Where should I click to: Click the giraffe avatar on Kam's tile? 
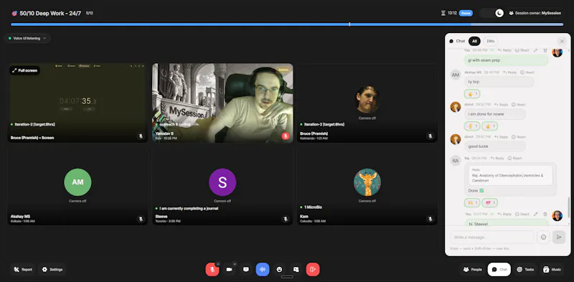[x=367, y=182]
